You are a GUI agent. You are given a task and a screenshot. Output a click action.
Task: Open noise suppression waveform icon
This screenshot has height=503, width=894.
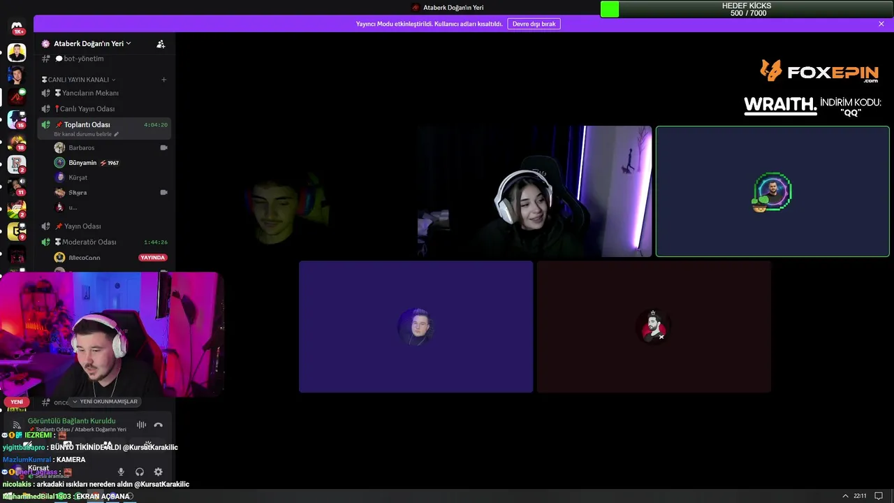pyautogui.click(x=141, y=425)
